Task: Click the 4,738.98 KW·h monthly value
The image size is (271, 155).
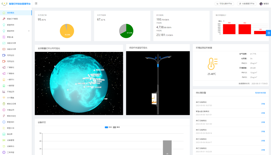Action: coord(164,27)
